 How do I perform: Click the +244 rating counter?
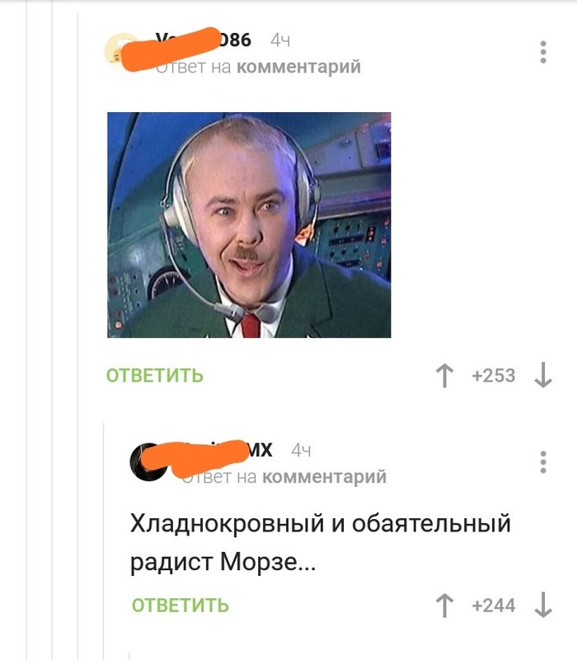tap(494, 606)
